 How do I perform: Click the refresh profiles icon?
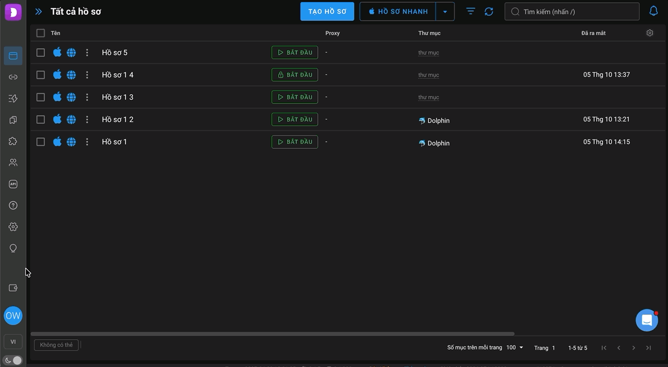pyautogui.click(x=488, y=12)
